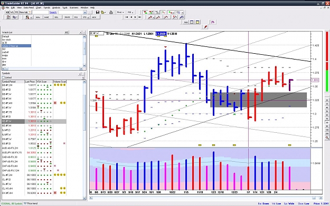Click the blue lines tool icon
330x206 pixels.
coord(182,17)
